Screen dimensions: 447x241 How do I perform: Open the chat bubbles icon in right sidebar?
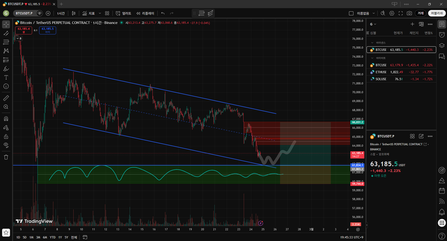click(442, 56)
